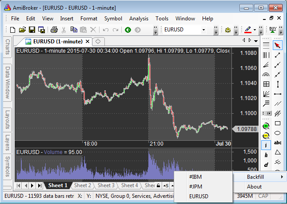
Task: Choose #IBM from popup menu
Action: [203, 177]
